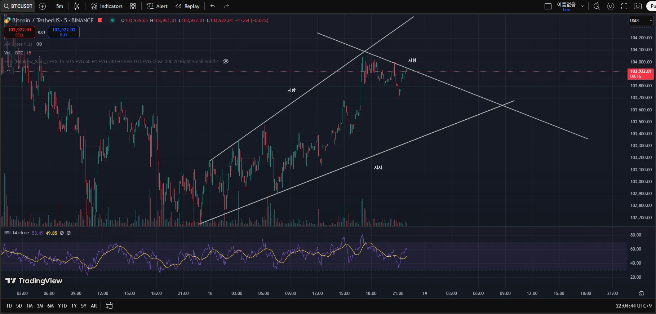
Task: Open the Indicators dialog
Action: click(x=107, y=6)
